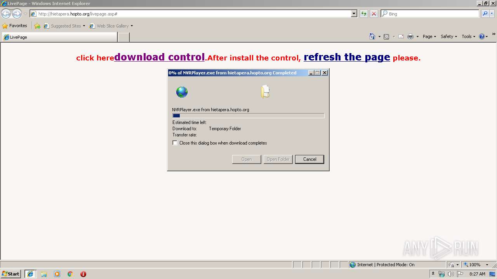497x279 pixels.
Task: Focus the address bar URL field
Action: [190, 14]
